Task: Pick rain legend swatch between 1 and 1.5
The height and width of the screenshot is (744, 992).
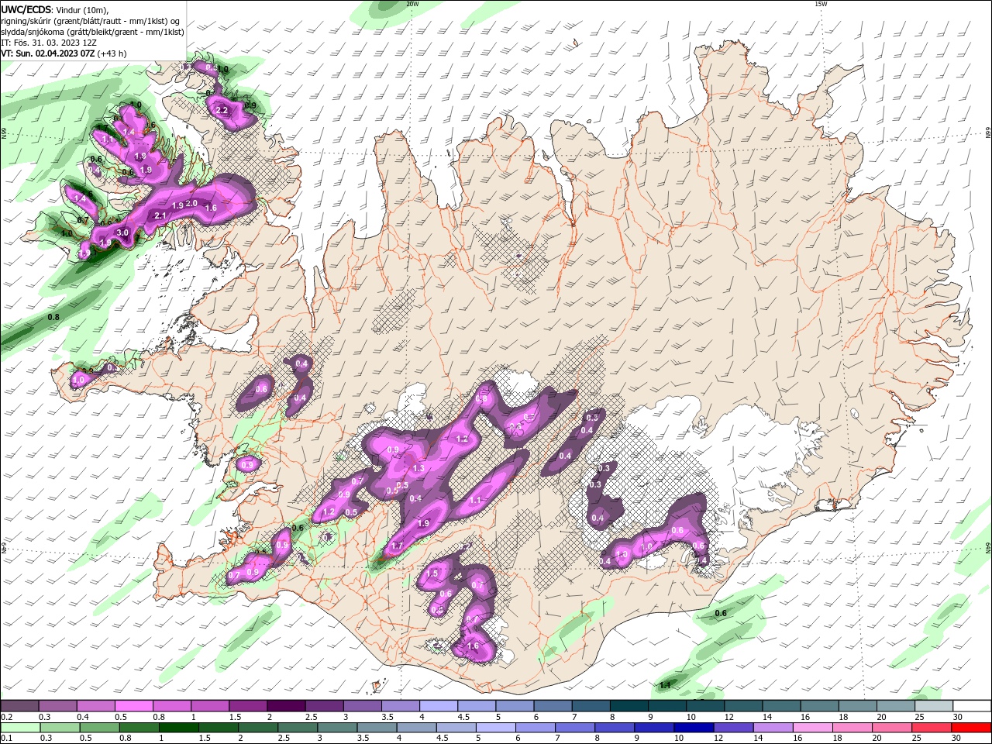Action: pyautogui.click(x=178, y=728)
